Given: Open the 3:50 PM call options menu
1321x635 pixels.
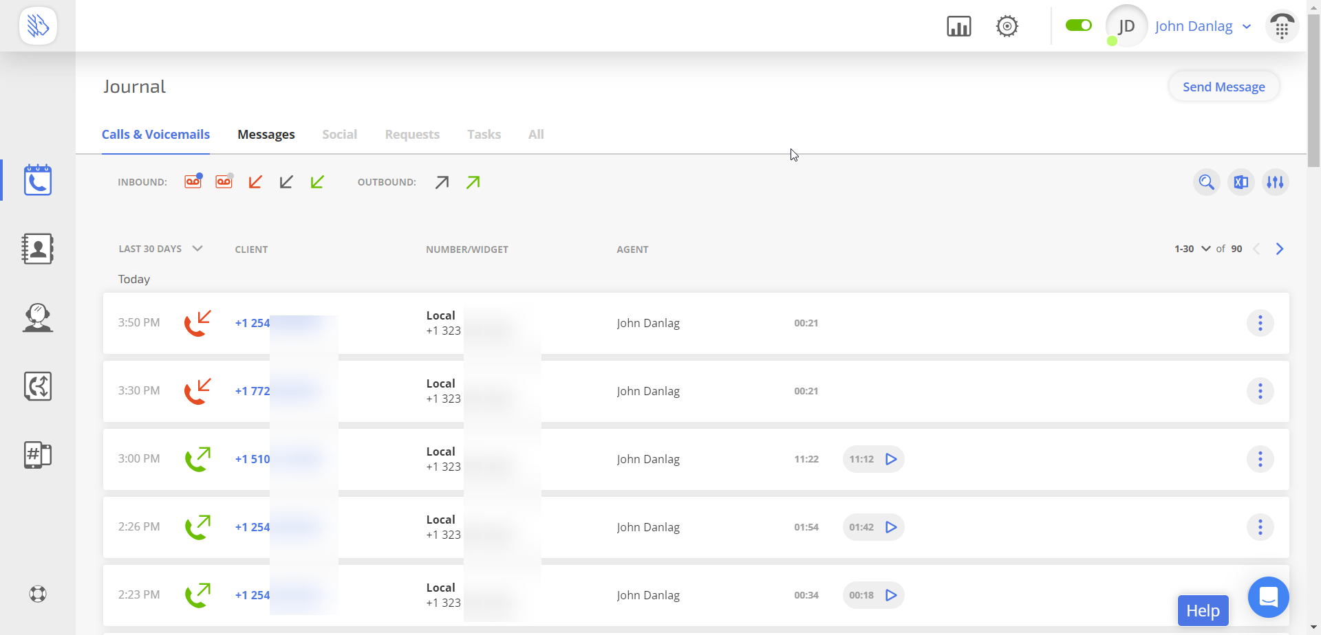Looking at the screenshot, I should point(1260,323).
